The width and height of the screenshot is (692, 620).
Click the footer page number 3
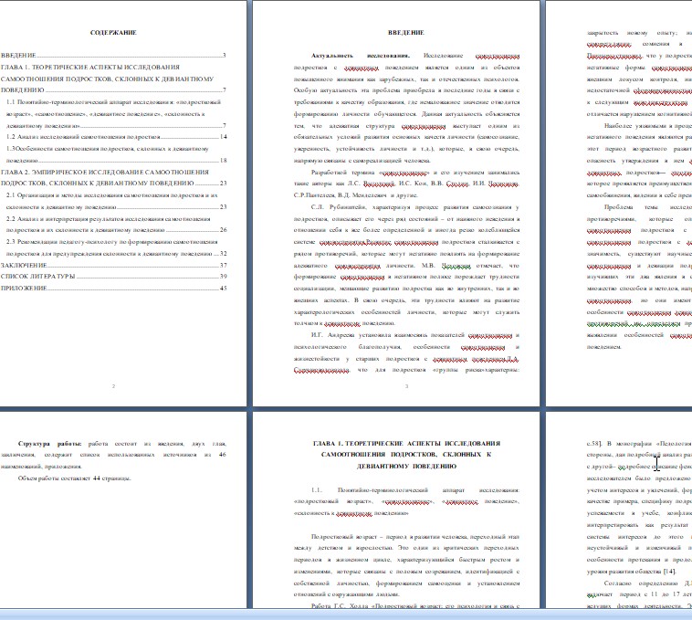coord(406,386)
